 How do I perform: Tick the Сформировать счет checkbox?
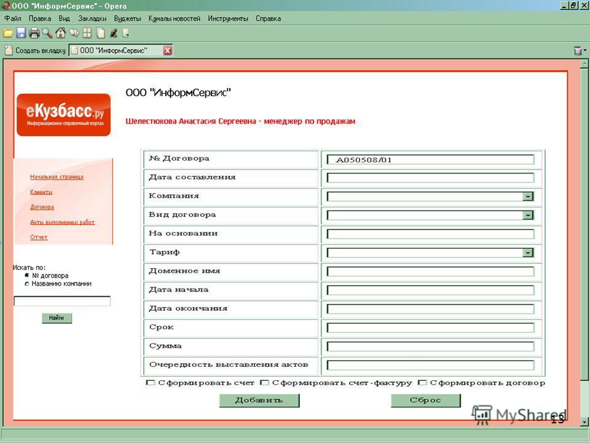coord(151,383)
